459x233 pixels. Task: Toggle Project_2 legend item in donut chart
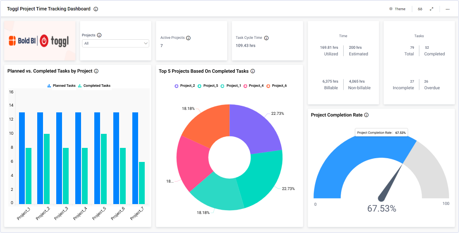point(184,86)
